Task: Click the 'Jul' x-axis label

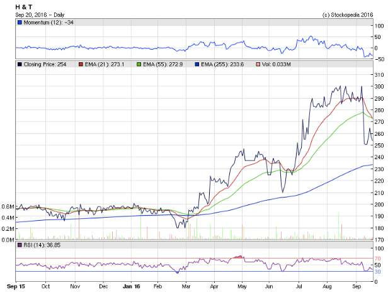Action: coord(299,286)
